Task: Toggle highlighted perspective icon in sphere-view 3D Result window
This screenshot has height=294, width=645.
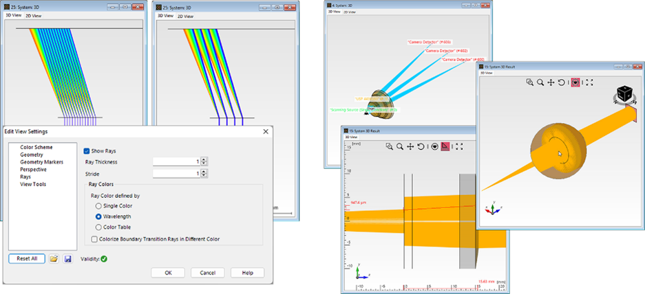Action: click(575, 82)
